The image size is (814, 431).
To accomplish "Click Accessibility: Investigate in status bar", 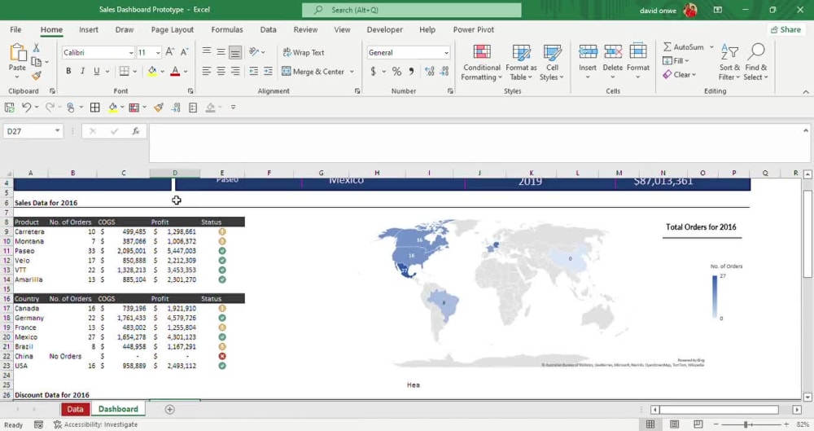I will 96,424.
